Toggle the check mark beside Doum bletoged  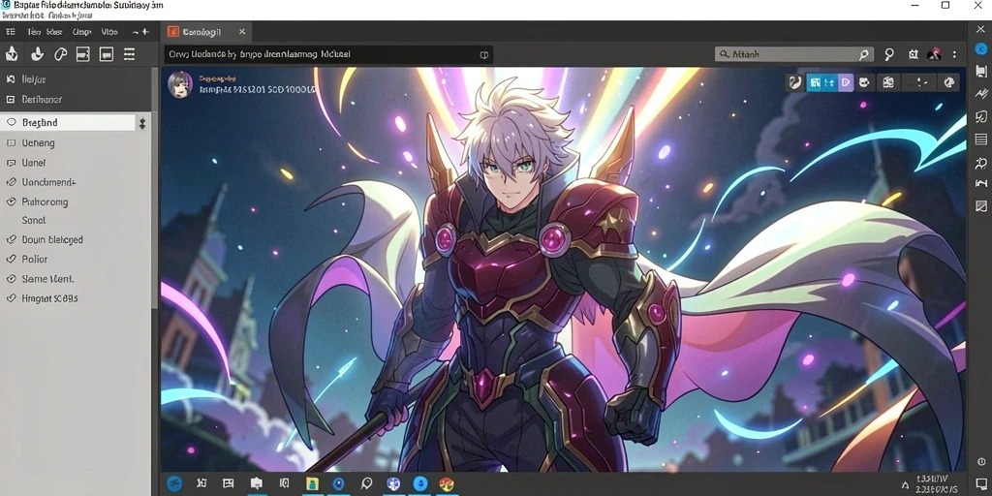(x=10, y=240)
